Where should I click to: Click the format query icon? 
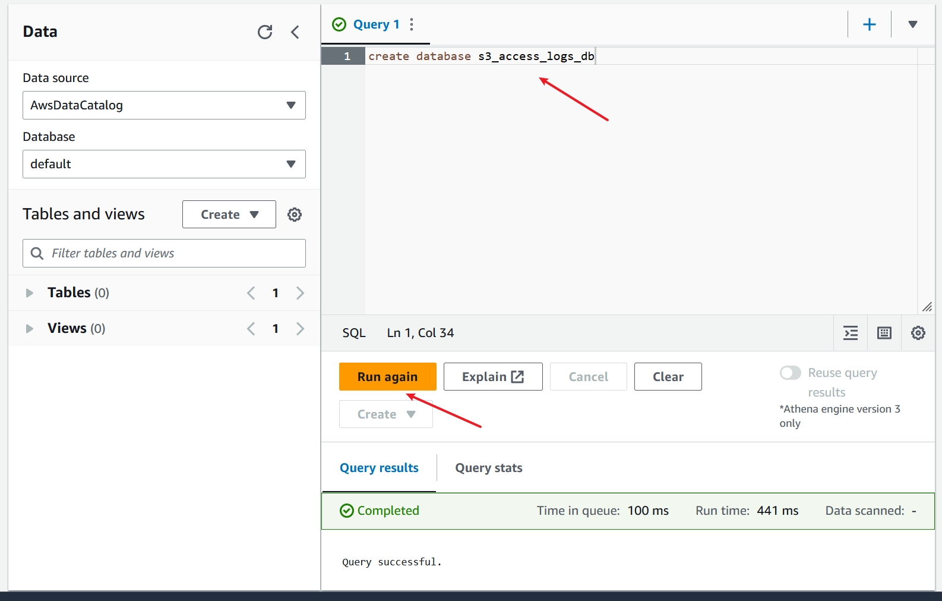click(x=851, y=333)
